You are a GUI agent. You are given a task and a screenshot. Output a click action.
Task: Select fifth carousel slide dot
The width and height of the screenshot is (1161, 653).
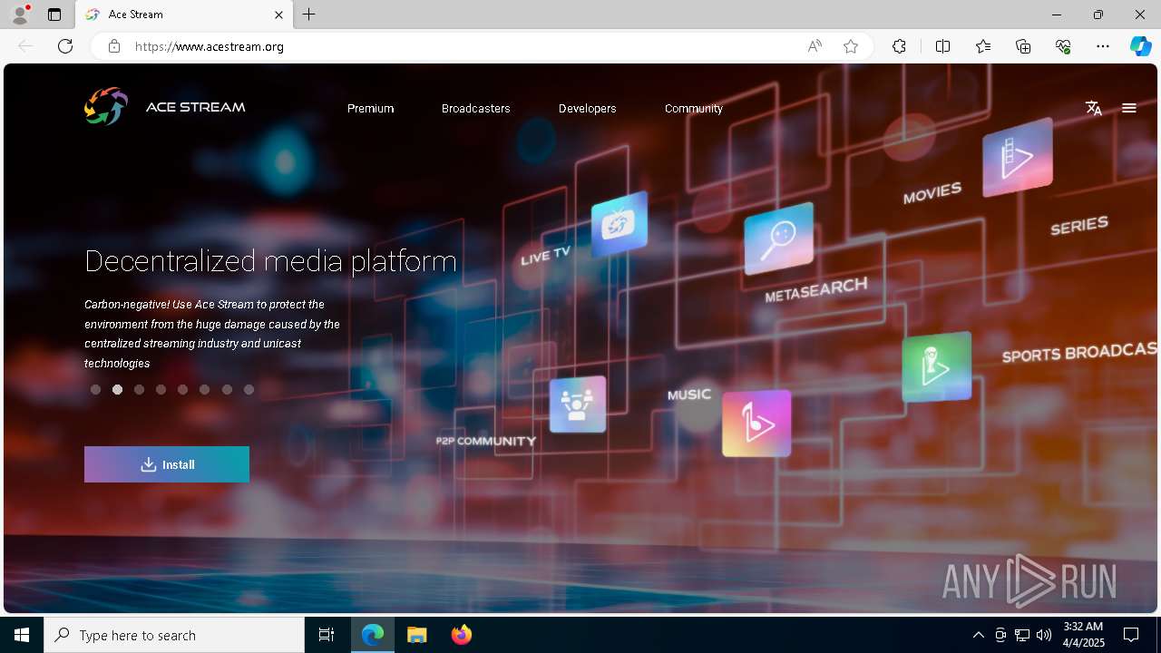click(182, 390)
